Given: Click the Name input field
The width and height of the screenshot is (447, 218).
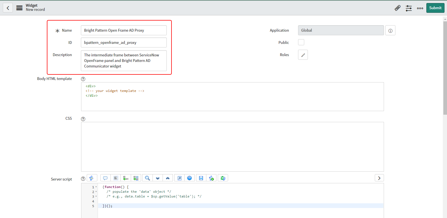Looking at the screenshot, I should coord(124,30).
